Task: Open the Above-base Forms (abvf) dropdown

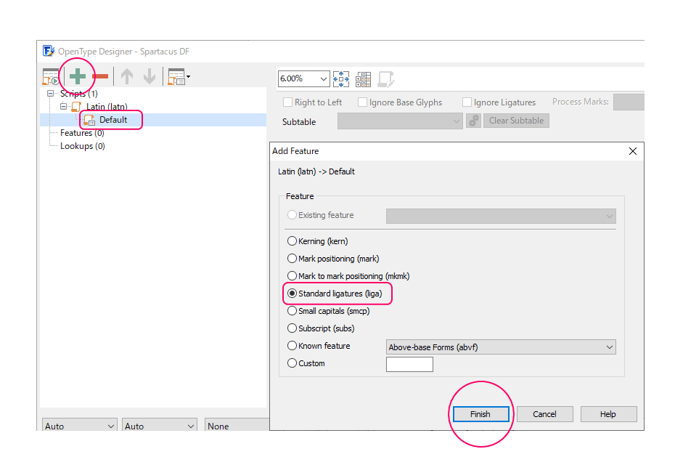Action: tap(501, 347)
